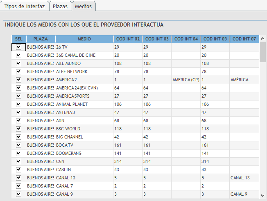Click the CANAL 9 cell in COD INT 07
The width and height of the screenshot is (267, 201).
click(244, 194)
